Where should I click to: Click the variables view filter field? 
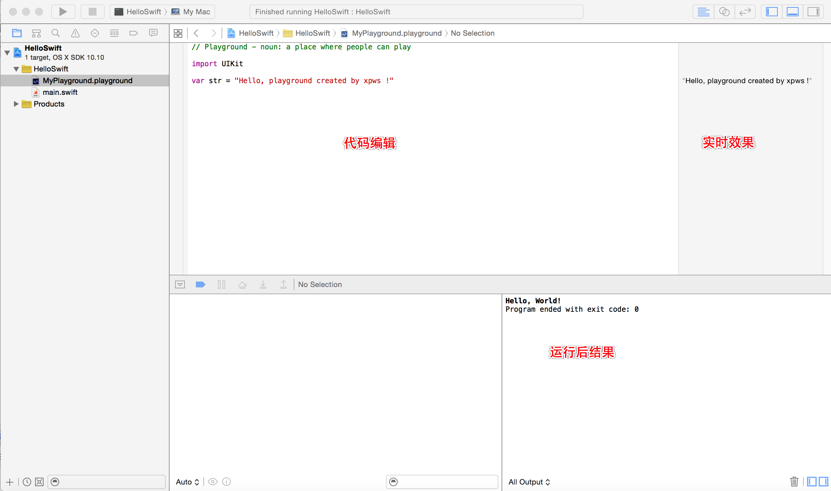coord(442,482)
